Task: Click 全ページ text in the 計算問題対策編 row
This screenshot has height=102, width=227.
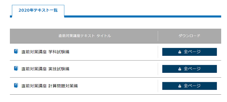Action: [192, 86]
